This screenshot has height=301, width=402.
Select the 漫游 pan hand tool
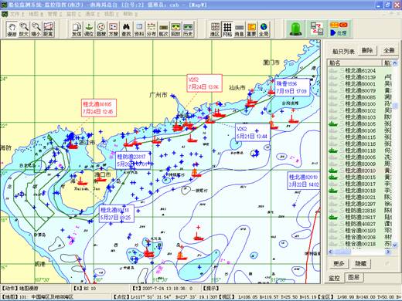pyautogui.click(x=12, y=29)
